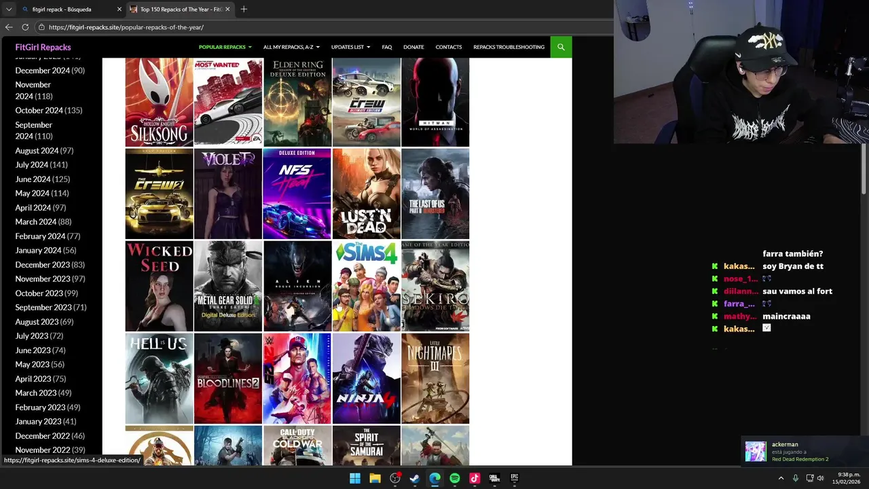Open the Hell Is Us cover

coord(159,378)
